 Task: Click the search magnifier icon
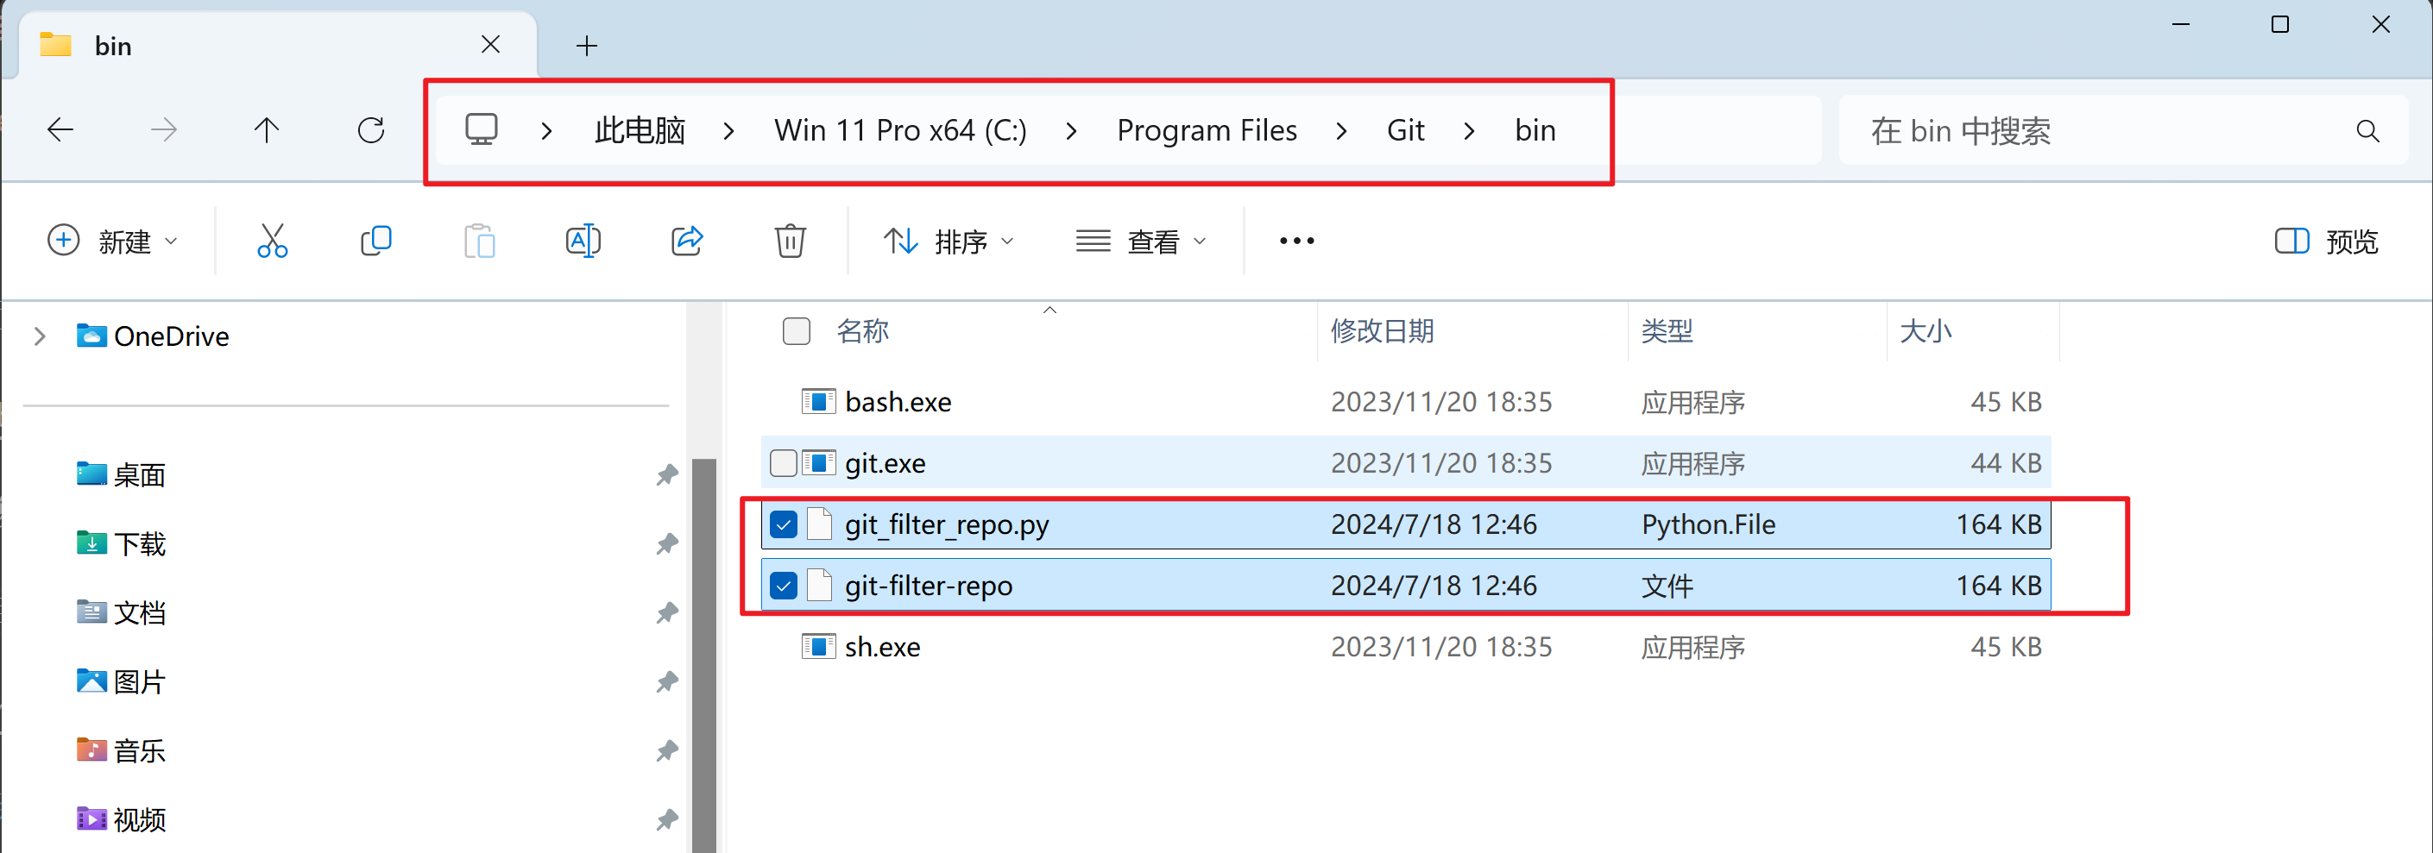(2367, 130)
